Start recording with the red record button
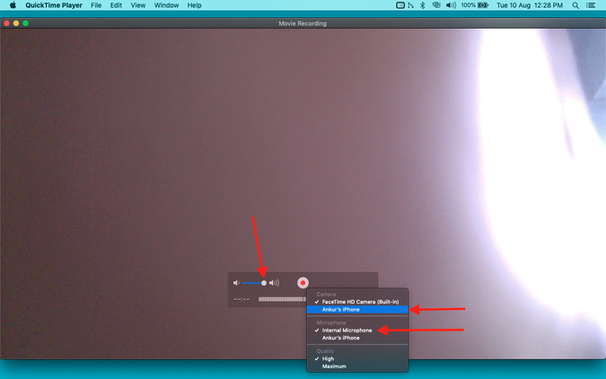The image size is (606, 379). pyautogui.click(x=303, y=283)
